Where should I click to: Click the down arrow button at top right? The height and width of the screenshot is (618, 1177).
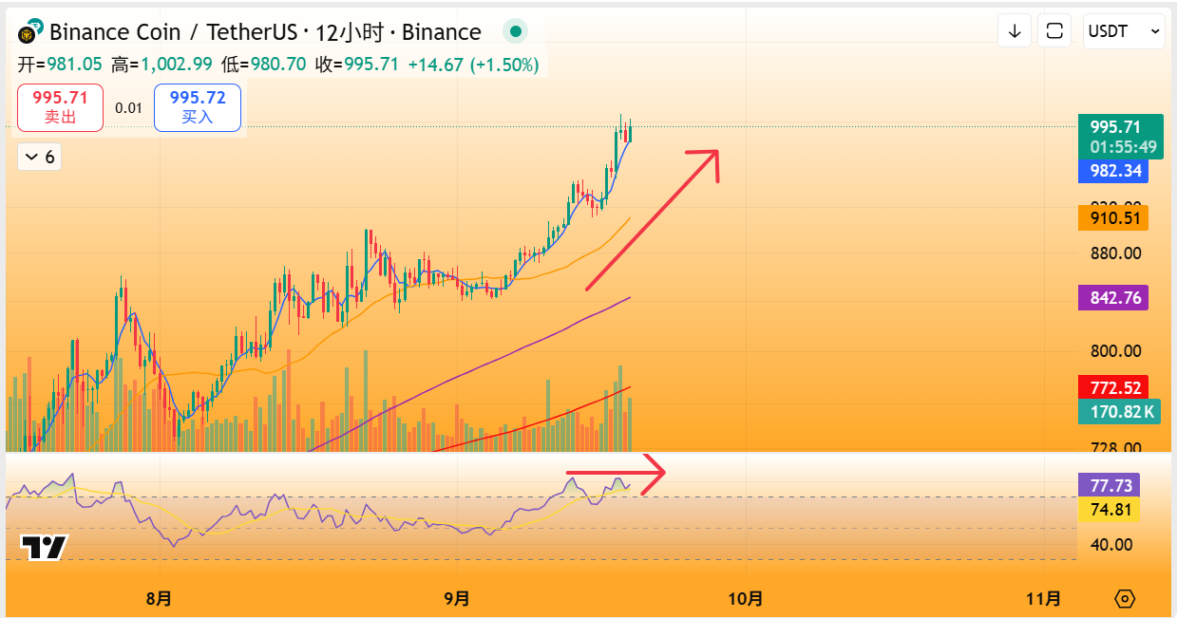pos(1015,31)
